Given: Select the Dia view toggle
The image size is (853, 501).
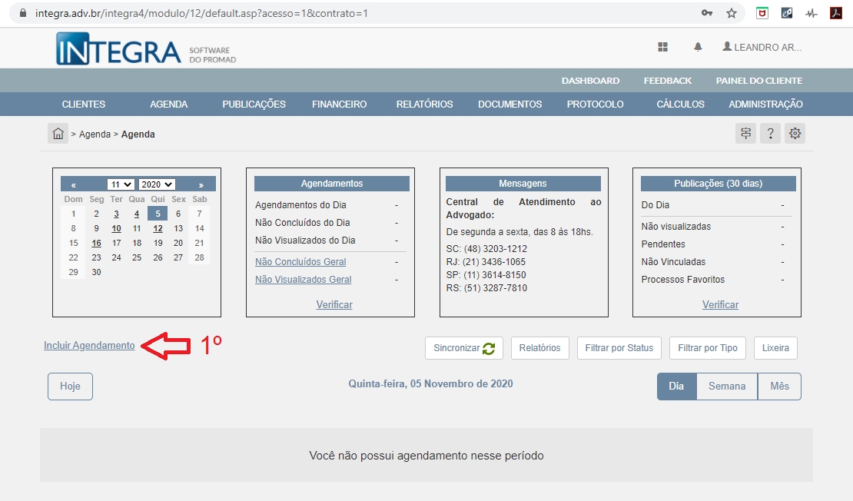Looking at the screenshot, I should click(x=676, y=387).
